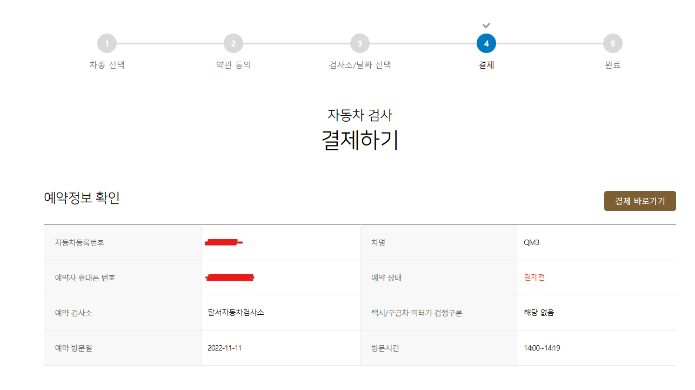Collapse section using the chevron above step 4
Viewport: 695px width, 390px height.
[486, 25]
